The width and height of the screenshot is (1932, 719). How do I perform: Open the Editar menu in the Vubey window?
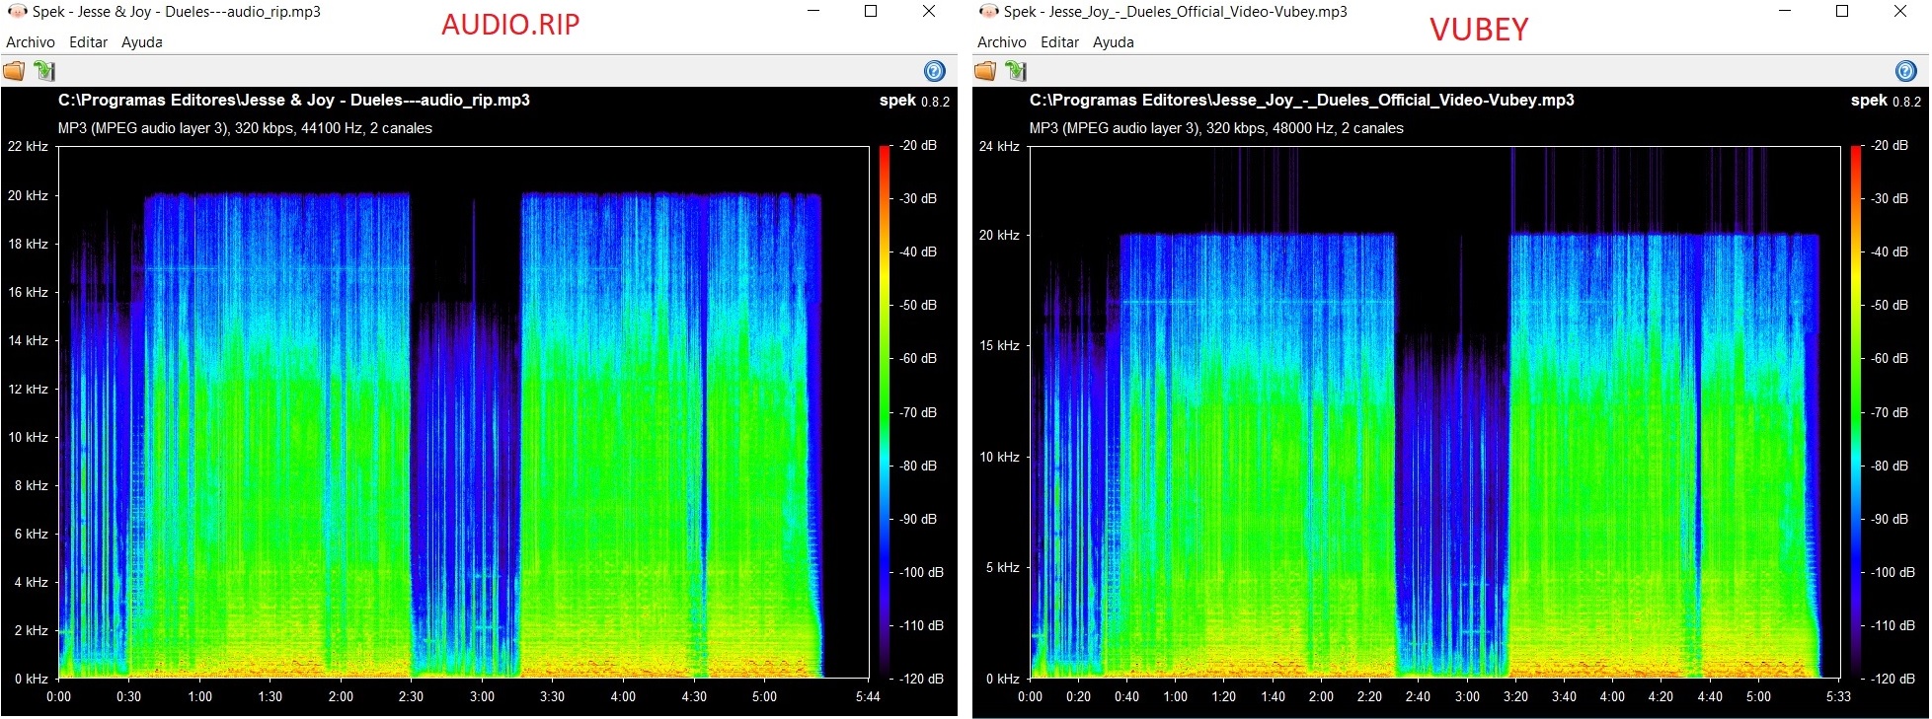pos(1059,42)
